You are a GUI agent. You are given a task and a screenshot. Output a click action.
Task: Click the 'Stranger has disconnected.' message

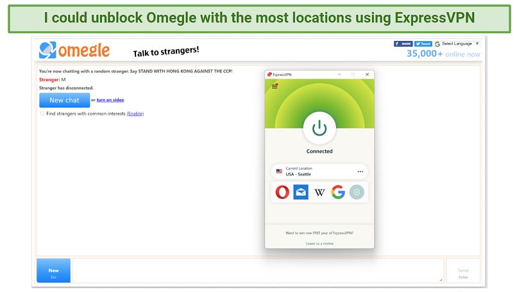66,88
